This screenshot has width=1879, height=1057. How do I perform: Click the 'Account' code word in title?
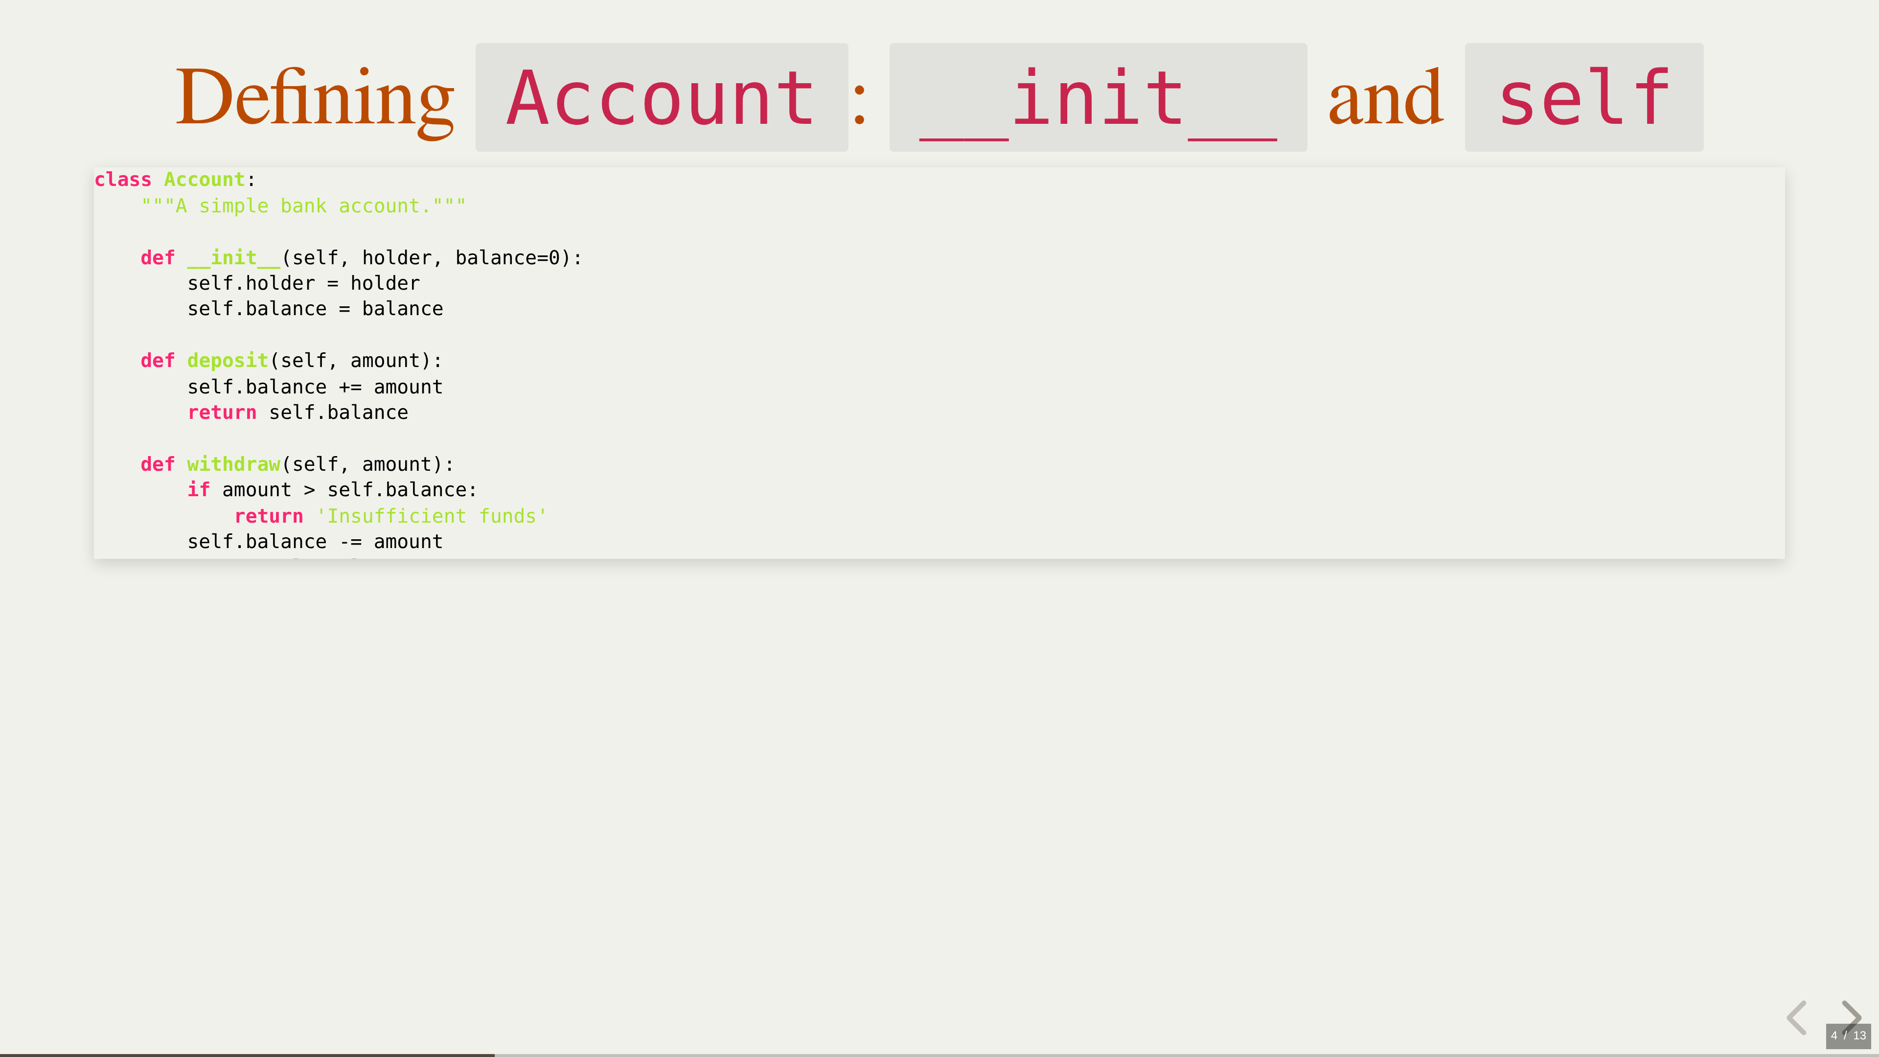[661, 98]
